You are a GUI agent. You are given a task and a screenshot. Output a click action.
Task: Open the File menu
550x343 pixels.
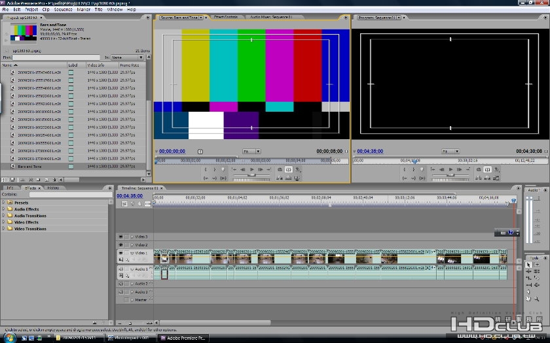[x=5, y=9]
